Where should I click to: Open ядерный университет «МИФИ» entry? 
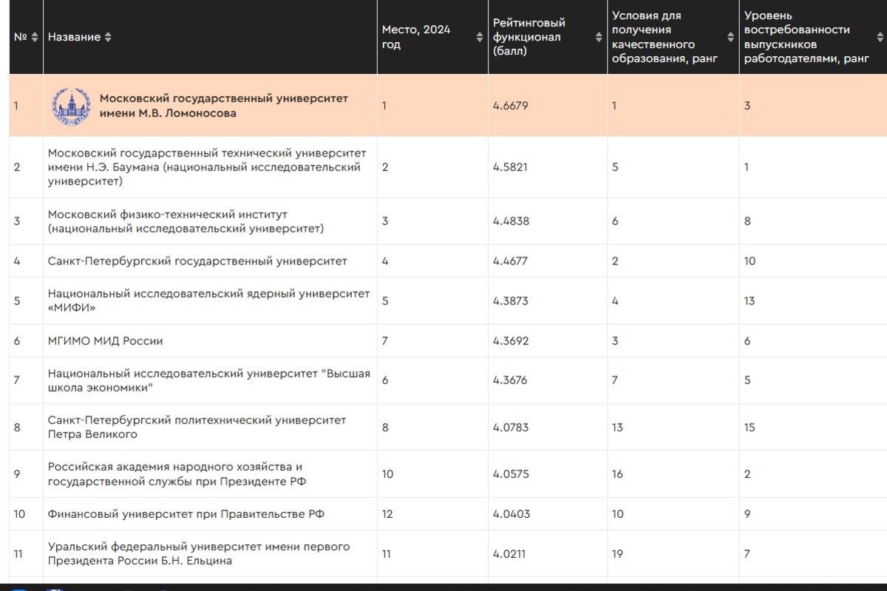[x=208, y=301]
